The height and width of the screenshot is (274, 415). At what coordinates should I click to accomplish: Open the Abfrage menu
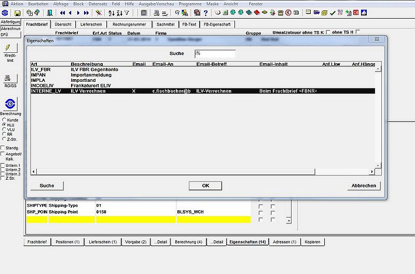click(61, 4)
